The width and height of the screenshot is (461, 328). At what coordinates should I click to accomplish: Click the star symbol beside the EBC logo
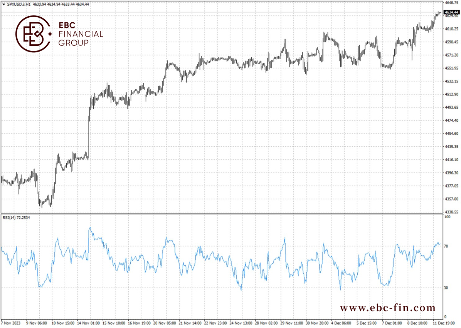pos(50,34)
